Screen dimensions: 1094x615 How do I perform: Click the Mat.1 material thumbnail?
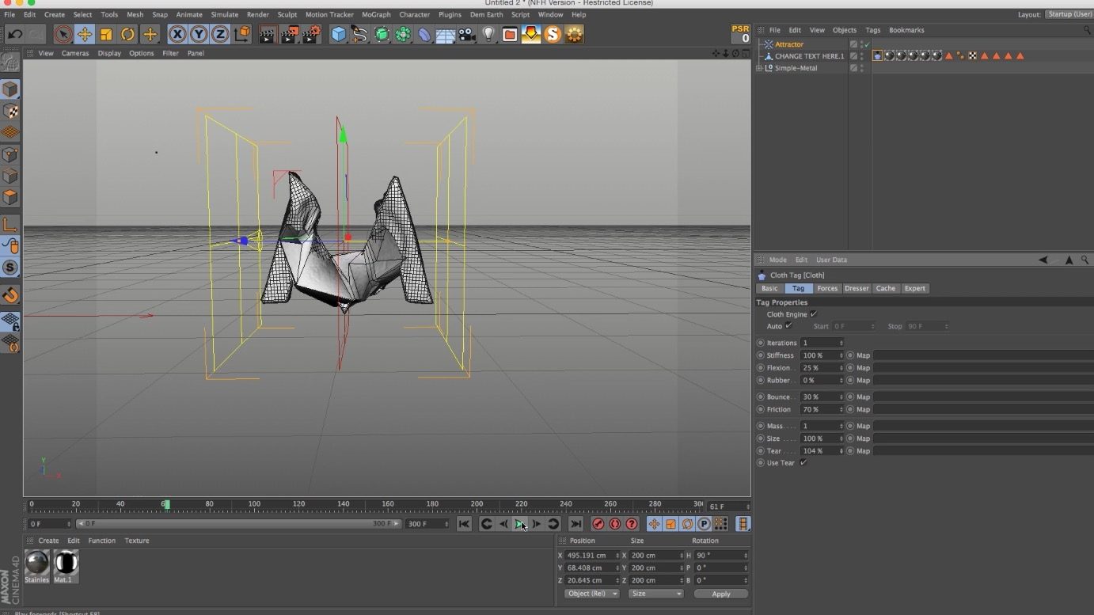[x=66, y=563]
